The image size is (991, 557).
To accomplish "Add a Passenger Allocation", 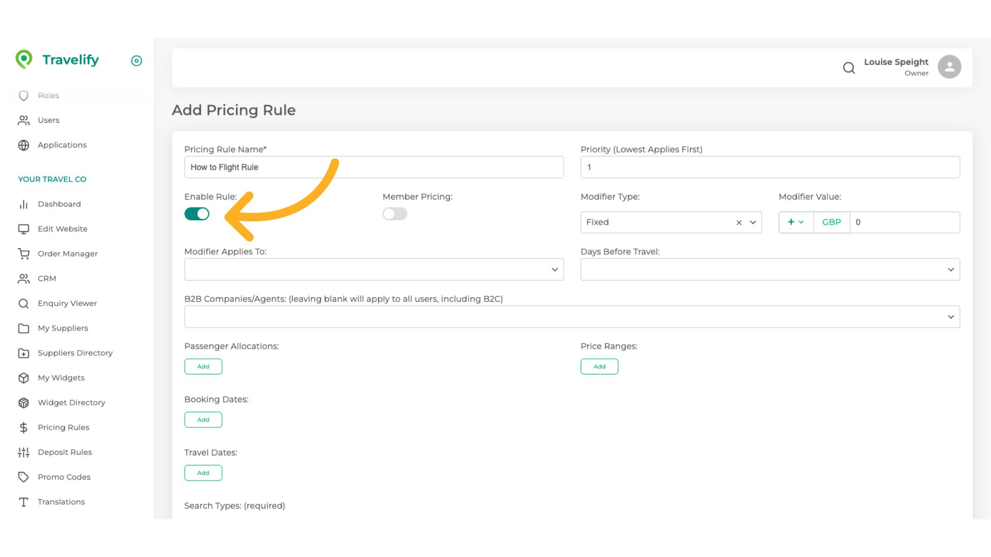I will tap(203, 367).
